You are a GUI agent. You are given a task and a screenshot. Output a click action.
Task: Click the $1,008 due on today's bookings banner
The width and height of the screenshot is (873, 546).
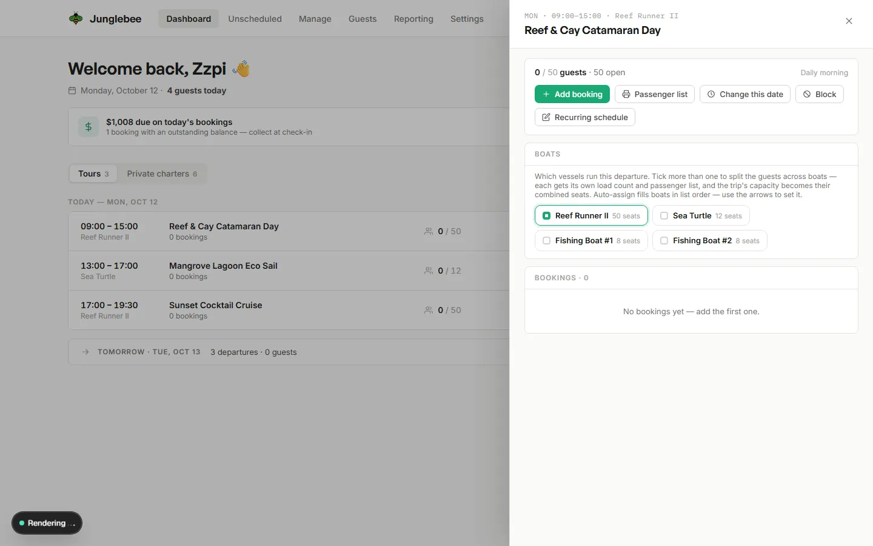(289, 127)
